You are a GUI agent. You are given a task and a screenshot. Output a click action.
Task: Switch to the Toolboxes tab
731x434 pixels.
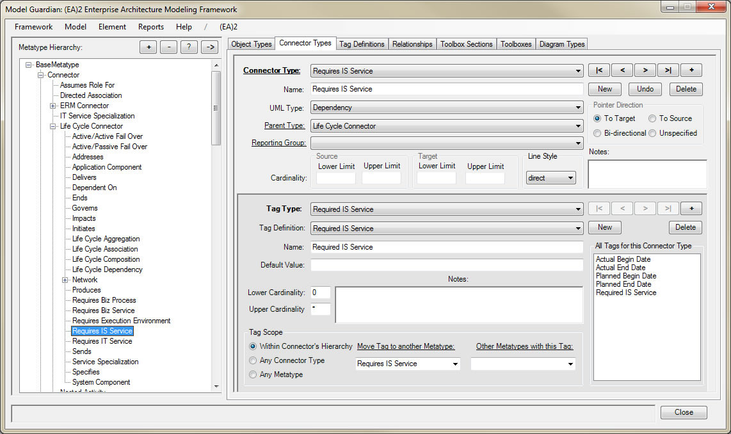tap(516, 44)
